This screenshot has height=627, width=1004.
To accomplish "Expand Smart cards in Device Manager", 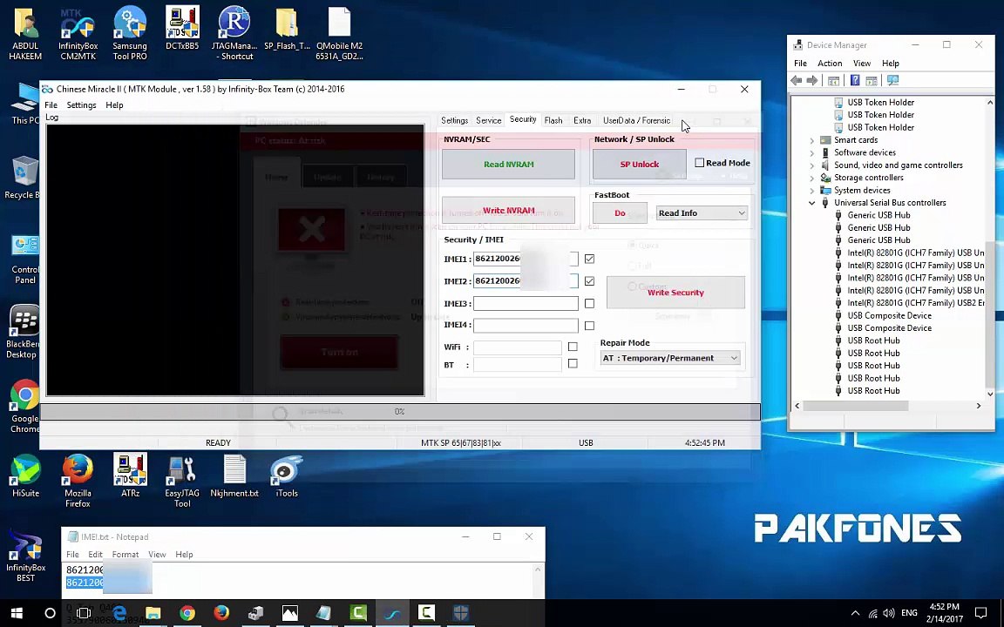I will (x=812, y=140).
